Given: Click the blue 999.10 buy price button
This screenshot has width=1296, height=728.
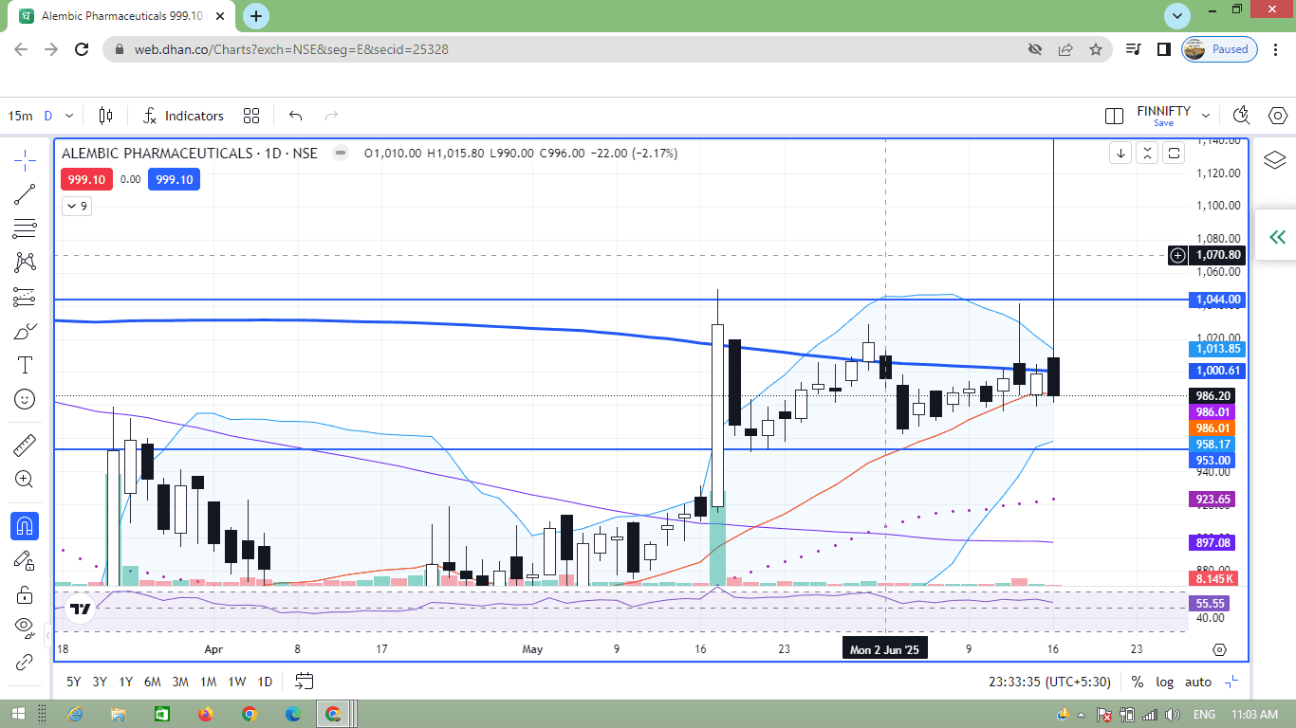Looking at the screenshot, I should [174, 179].
